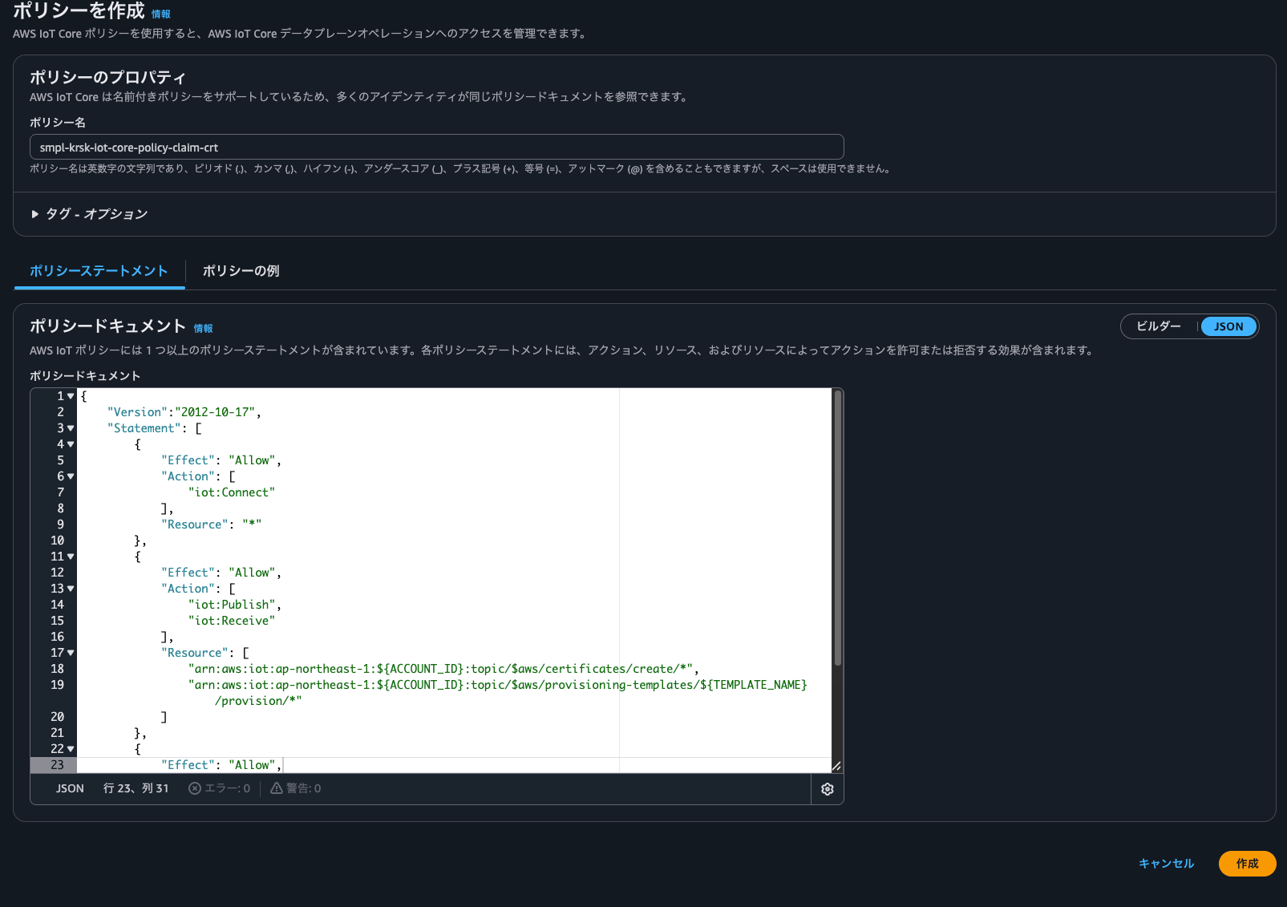This screenshot has width=1287, height=907.
Task: Click the warning triangle icon in status bar
Action: [277, 788]
